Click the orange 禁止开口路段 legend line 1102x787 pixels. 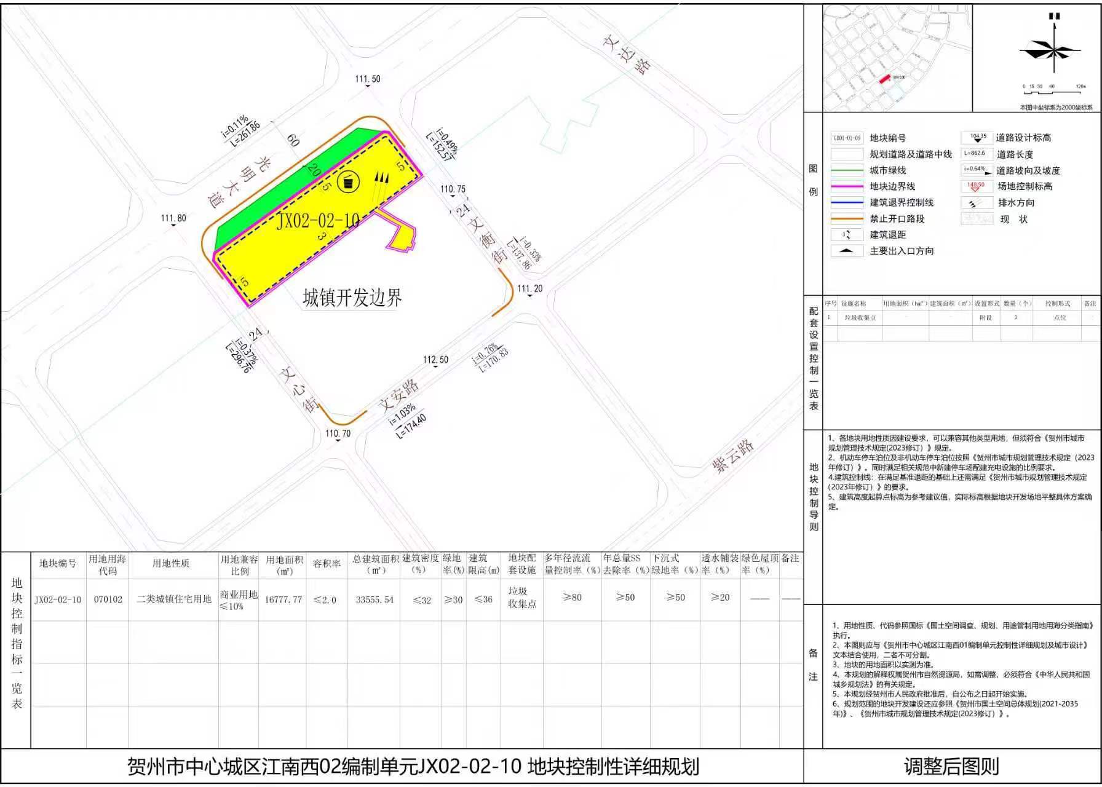[847, 219]
